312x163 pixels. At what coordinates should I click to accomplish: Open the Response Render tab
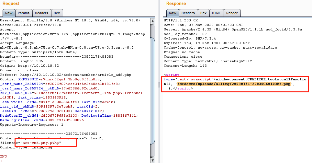pos(232,13)
